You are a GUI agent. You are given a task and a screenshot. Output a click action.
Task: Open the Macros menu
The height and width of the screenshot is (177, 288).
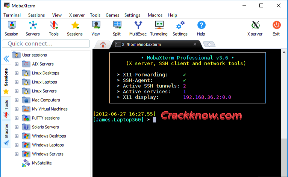click(155, 15)
